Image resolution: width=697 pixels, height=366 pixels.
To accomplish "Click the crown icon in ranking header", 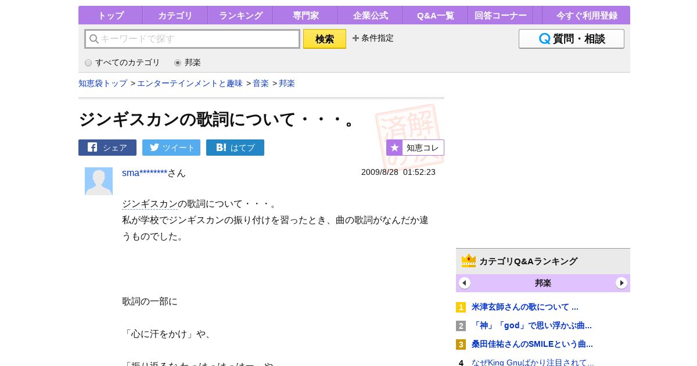I will [469, 260].
